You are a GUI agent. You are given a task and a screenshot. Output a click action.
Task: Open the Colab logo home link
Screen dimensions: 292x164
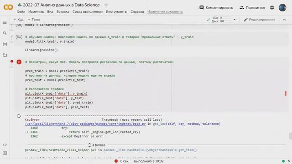point(8,7)
